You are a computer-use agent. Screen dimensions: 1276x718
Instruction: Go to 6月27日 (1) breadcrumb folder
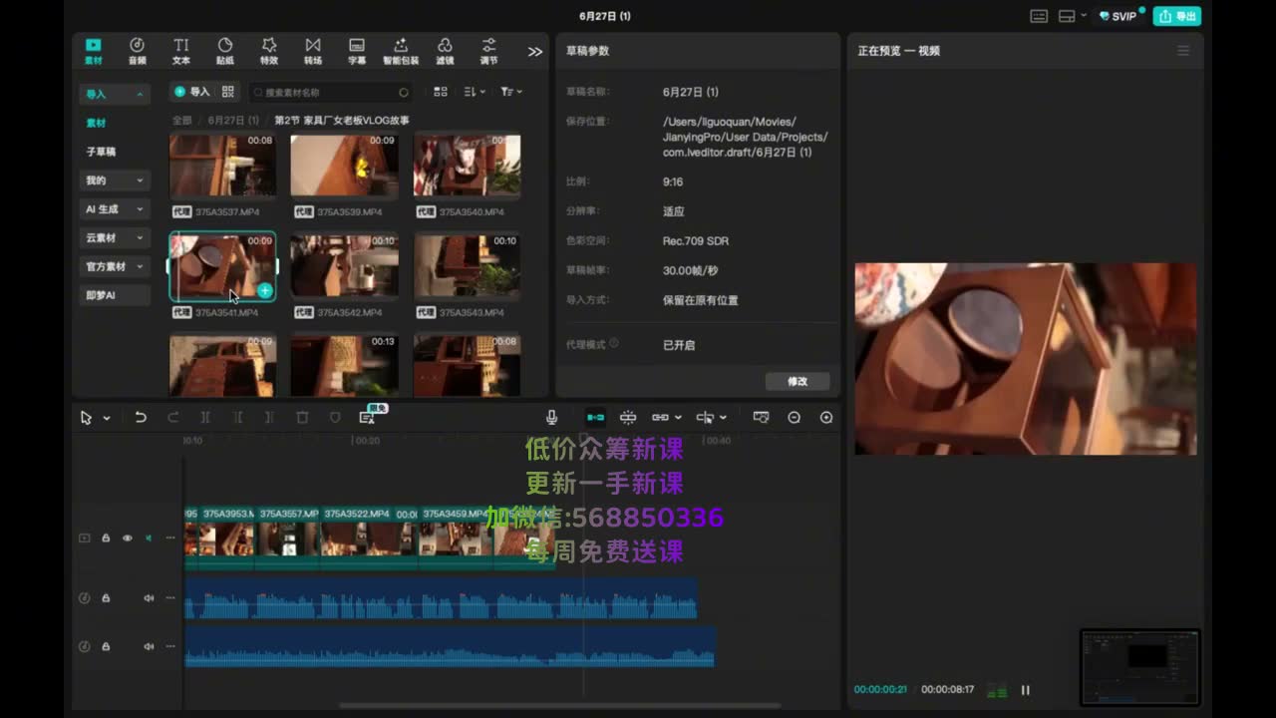(233, 120)
